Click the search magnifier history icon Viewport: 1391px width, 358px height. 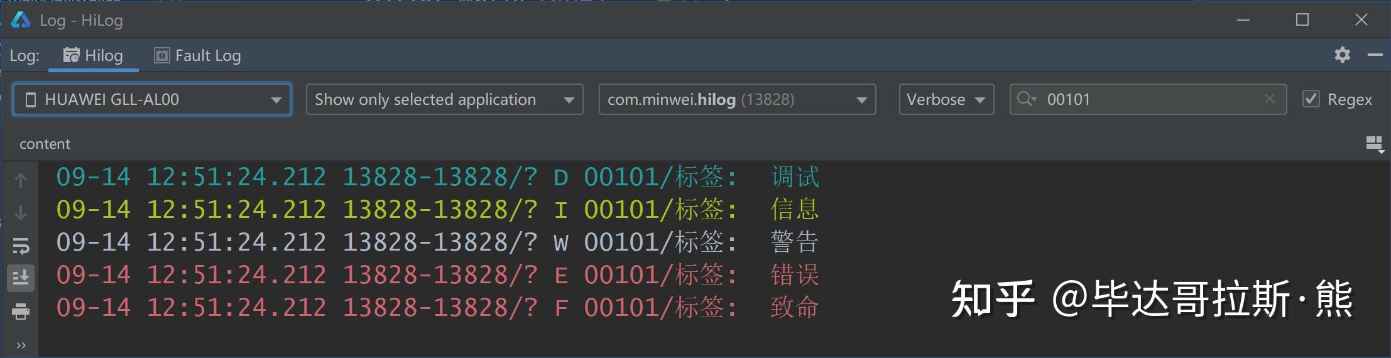pos(1026,99)
